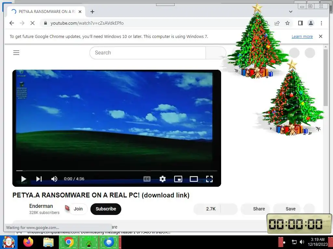
Task: Open File Explorer from taskbar
Action: 48,242
